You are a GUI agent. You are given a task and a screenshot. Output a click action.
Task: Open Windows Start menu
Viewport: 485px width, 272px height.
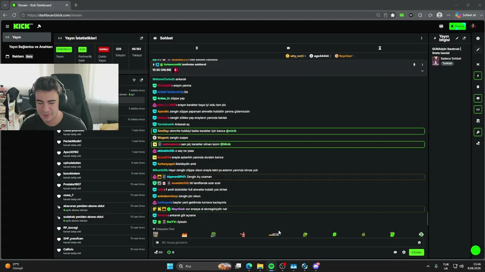[170, 266]
